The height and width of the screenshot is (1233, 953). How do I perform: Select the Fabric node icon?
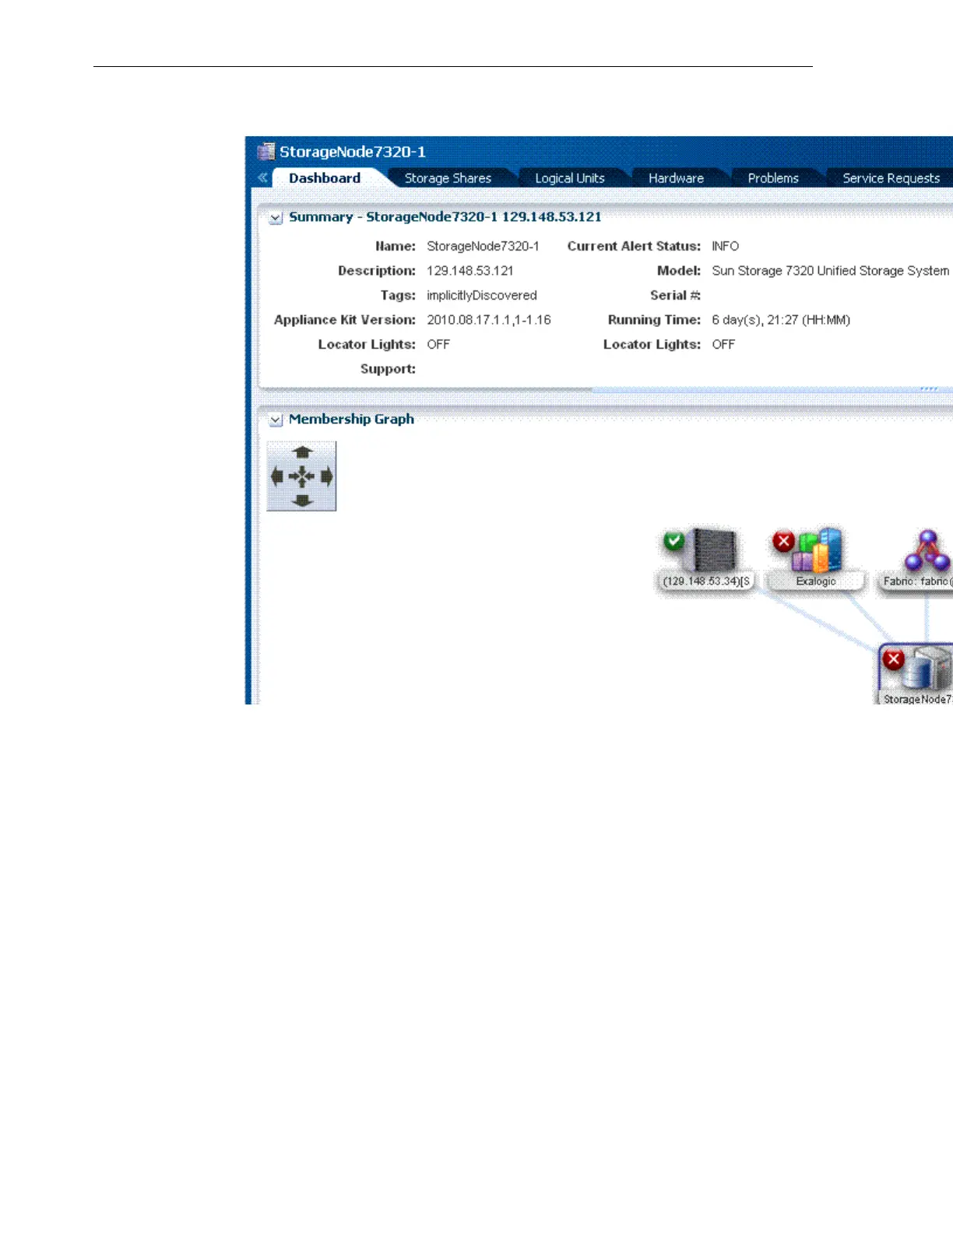[x=927, y=550]
